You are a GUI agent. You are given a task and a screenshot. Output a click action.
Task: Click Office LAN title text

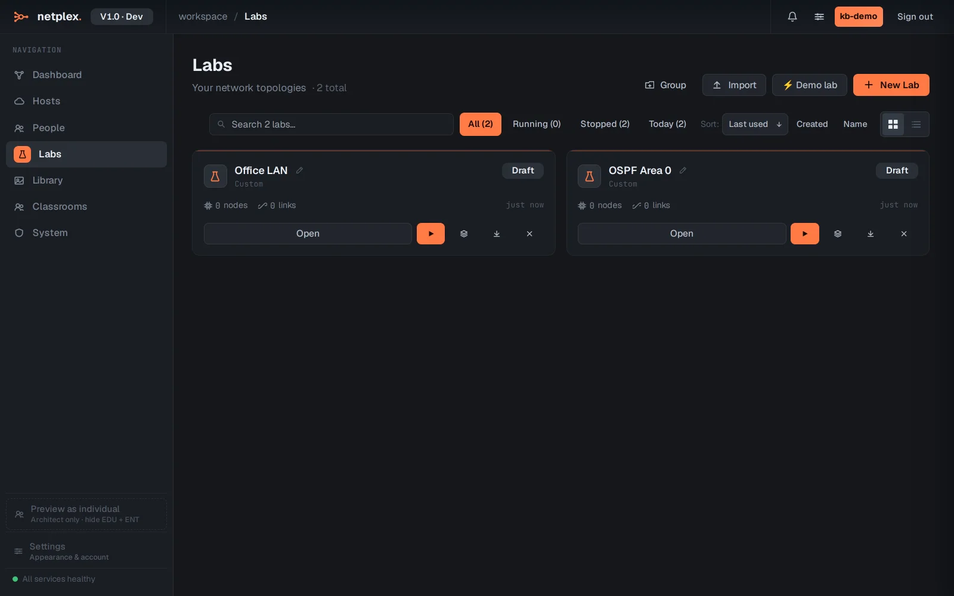[x=261, y=170]
